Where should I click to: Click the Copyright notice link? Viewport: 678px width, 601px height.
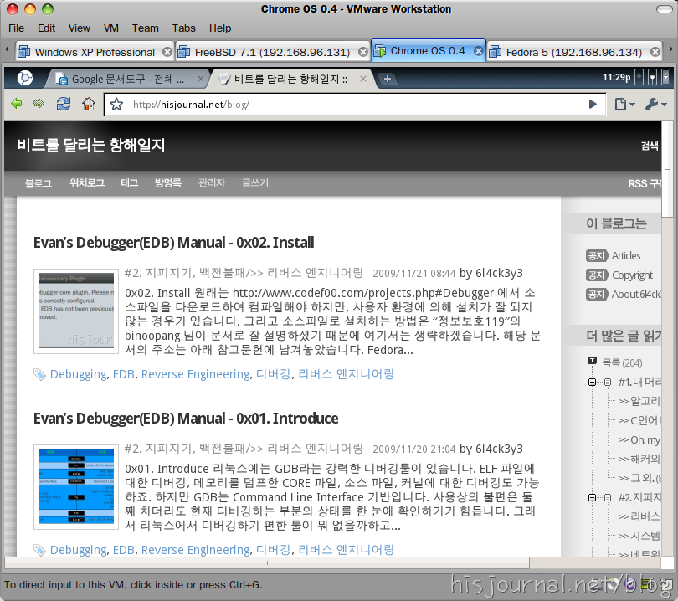[632, 275]
